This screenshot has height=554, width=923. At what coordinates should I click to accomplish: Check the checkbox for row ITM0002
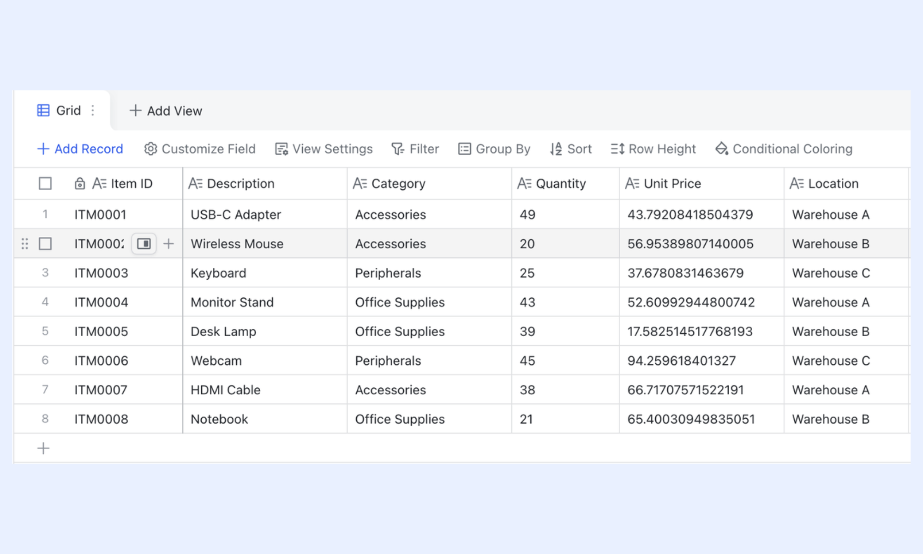[x=45, y=243]
